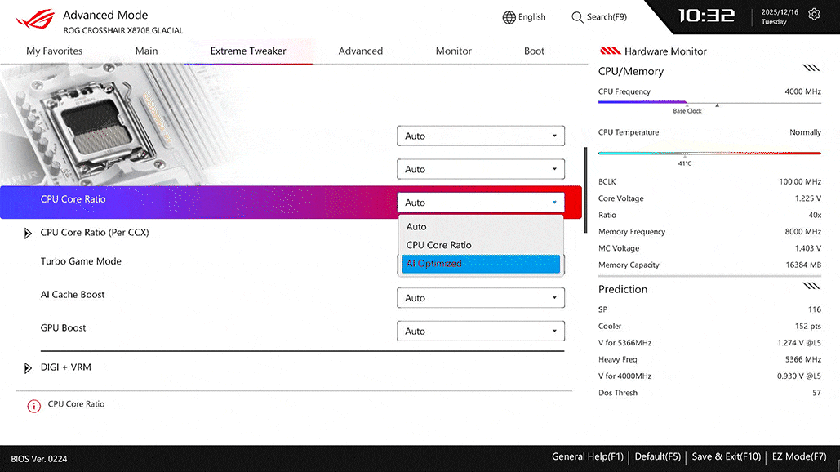840x472 pixels.
Task: Click the Search magnifier icon
Action: point(577,17)
